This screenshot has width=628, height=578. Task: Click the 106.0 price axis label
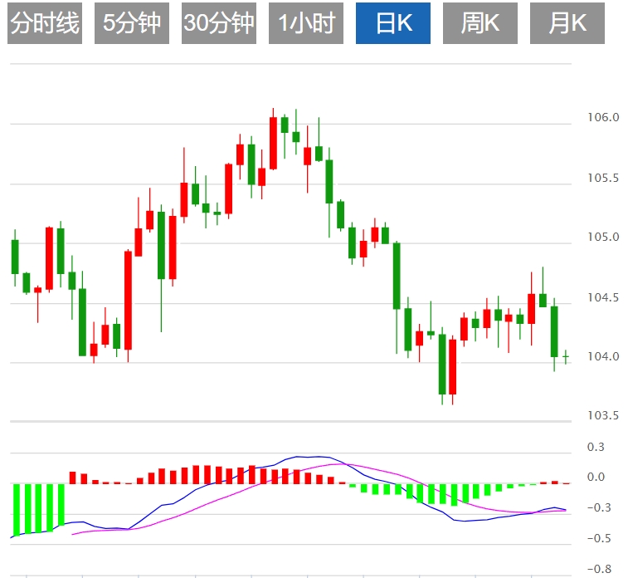(603, 117)
